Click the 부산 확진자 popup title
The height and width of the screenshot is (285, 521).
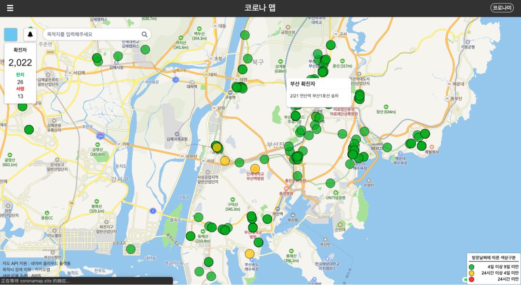pos(302,84)
